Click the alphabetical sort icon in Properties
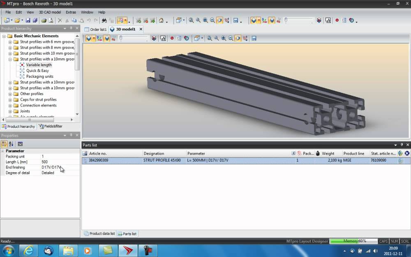The height and width of the screenshot is (257, 411). pyautogui.click(x=11, y=144)
